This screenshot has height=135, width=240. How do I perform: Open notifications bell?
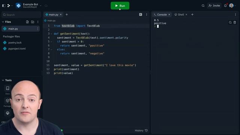click(225, 6)
